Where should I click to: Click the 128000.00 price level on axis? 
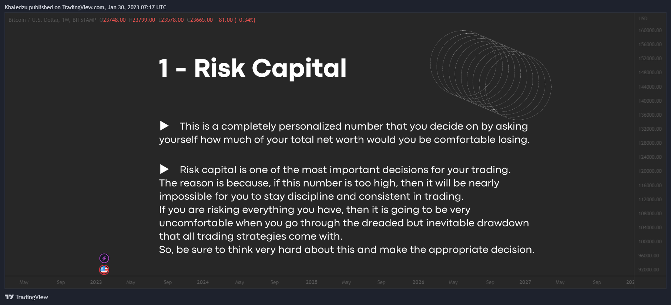[x=650, y=143]
